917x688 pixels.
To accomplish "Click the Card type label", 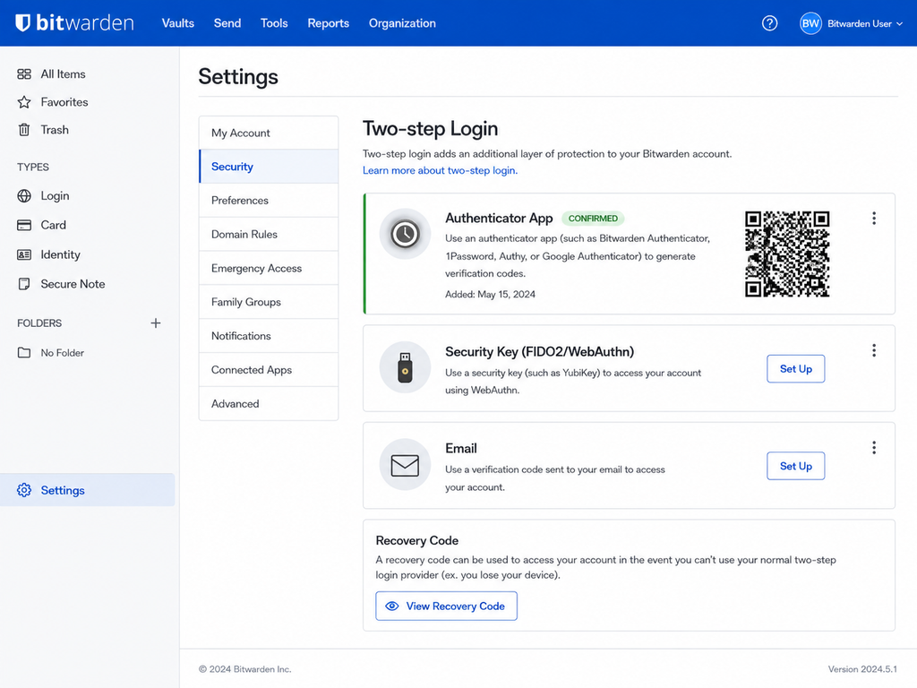I will click(x=53, y=225).
